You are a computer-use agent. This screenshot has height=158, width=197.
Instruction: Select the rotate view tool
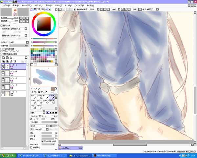click(x=39, y=92)
